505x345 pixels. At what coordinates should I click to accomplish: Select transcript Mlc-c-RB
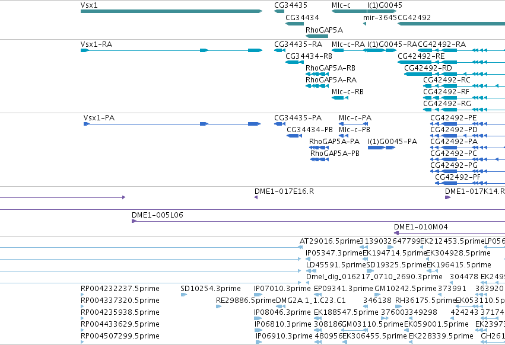(340, 98)
